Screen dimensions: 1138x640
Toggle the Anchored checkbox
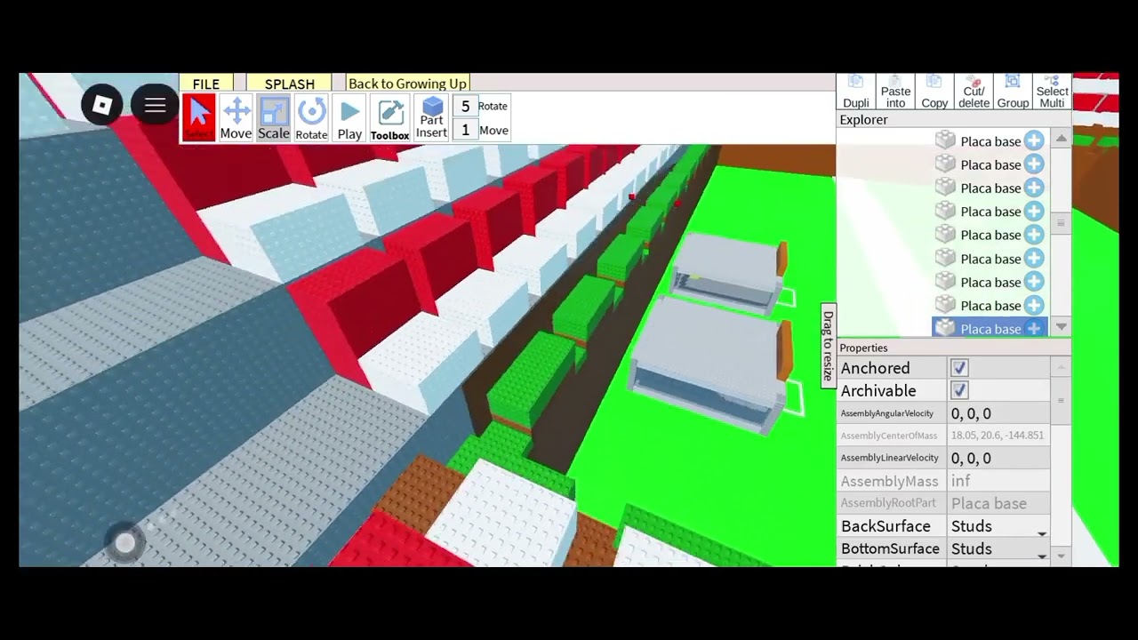[x=959, y=368]
